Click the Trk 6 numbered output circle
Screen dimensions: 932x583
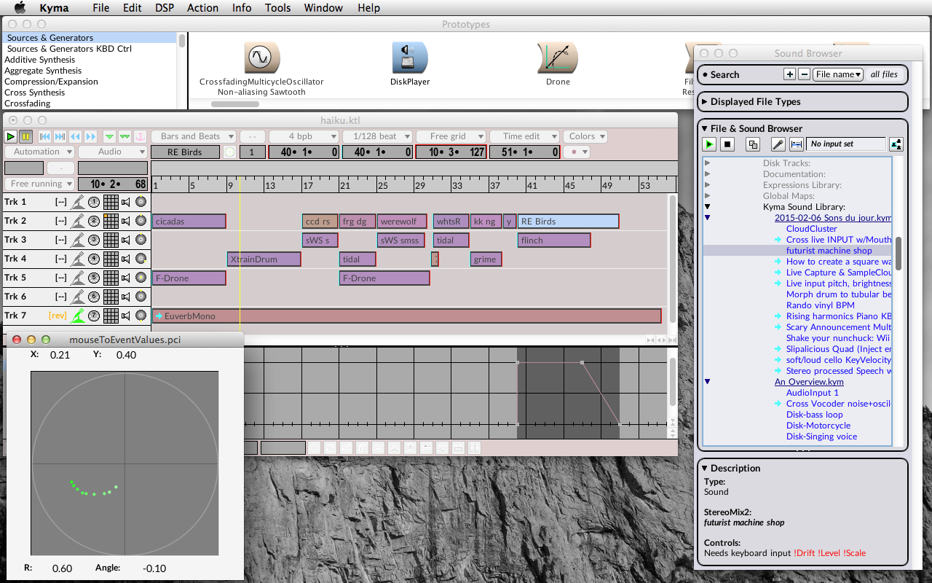(x=94, y=297)
